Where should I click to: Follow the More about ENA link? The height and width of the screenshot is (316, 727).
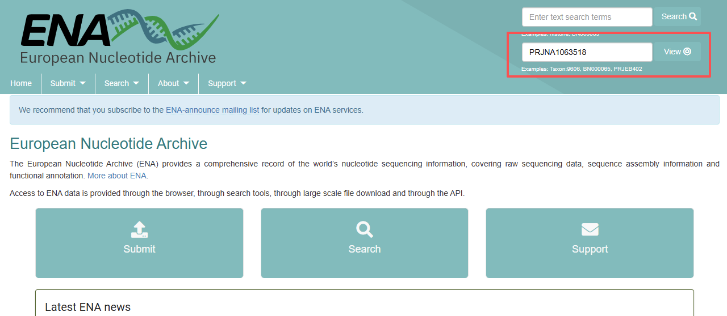(x=116, y=176)
